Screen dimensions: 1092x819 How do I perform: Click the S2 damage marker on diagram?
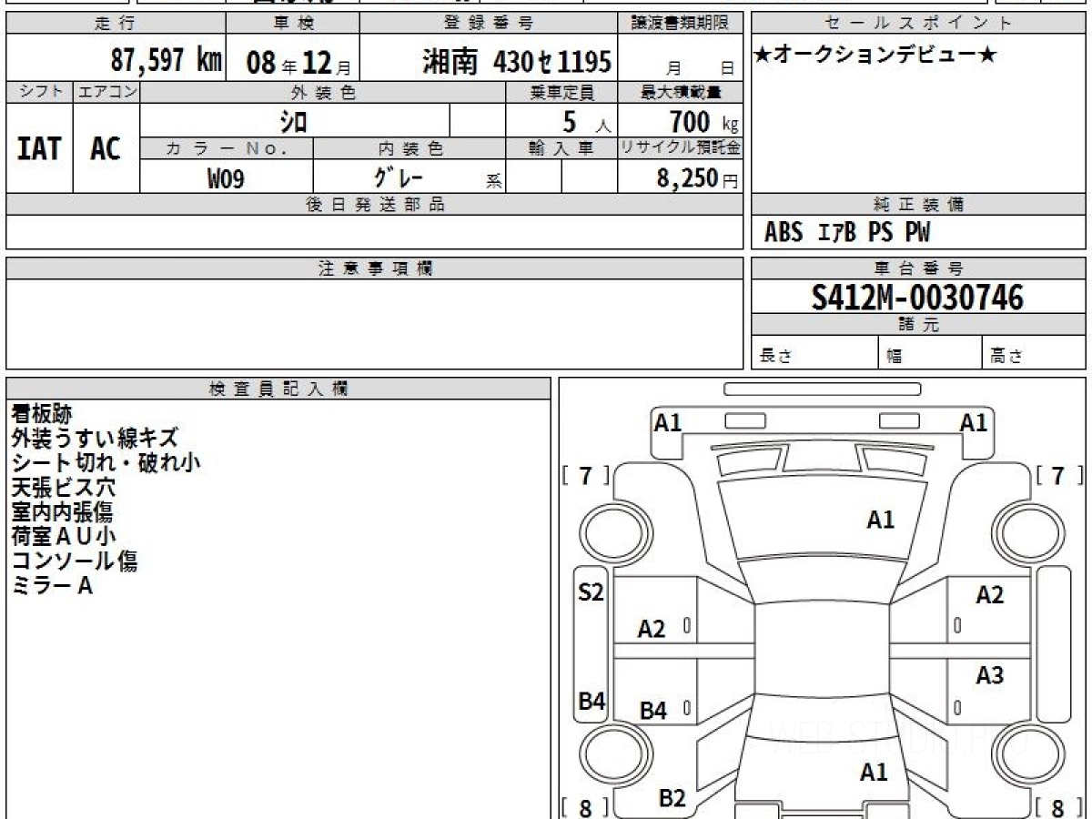pos(591,593)
